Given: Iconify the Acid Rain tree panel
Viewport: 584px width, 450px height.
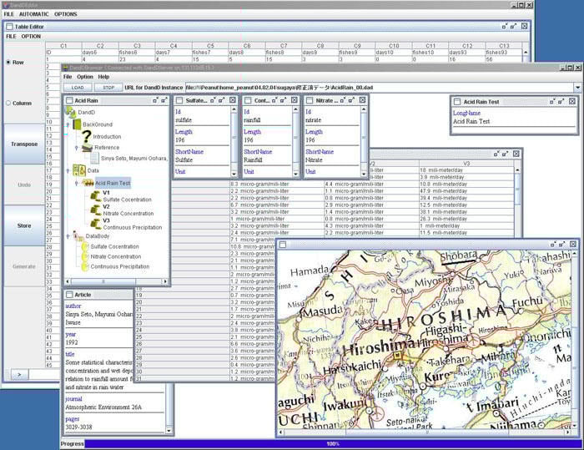Looking at the screenshot, I should (155, 101).
